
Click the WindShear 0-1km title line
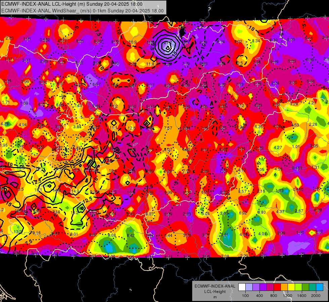82,11
